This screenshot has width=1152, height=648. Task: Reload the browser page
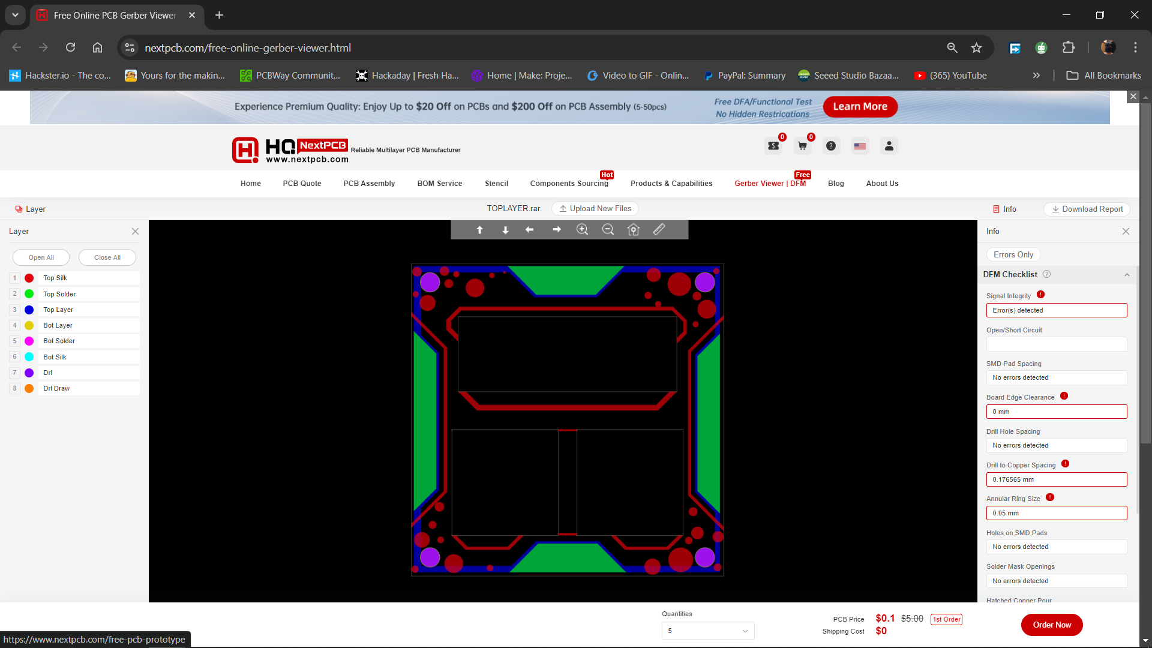click(70, 47)
